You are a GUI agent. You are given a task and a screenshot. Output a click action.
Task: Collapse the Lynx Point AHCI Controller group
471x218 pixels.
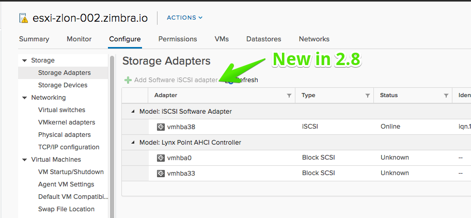point(133,143)
